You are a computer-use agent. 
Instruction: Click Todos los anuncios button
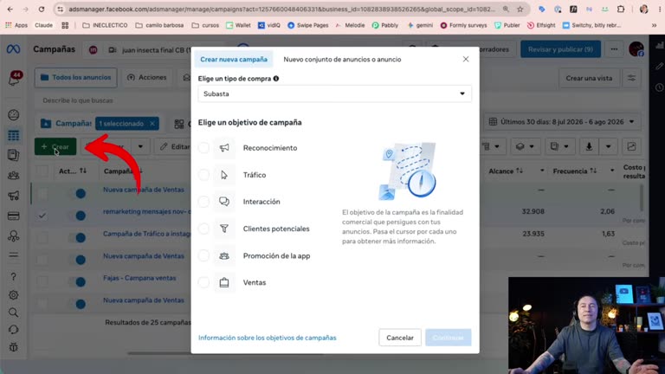click(x=75, y=78)
